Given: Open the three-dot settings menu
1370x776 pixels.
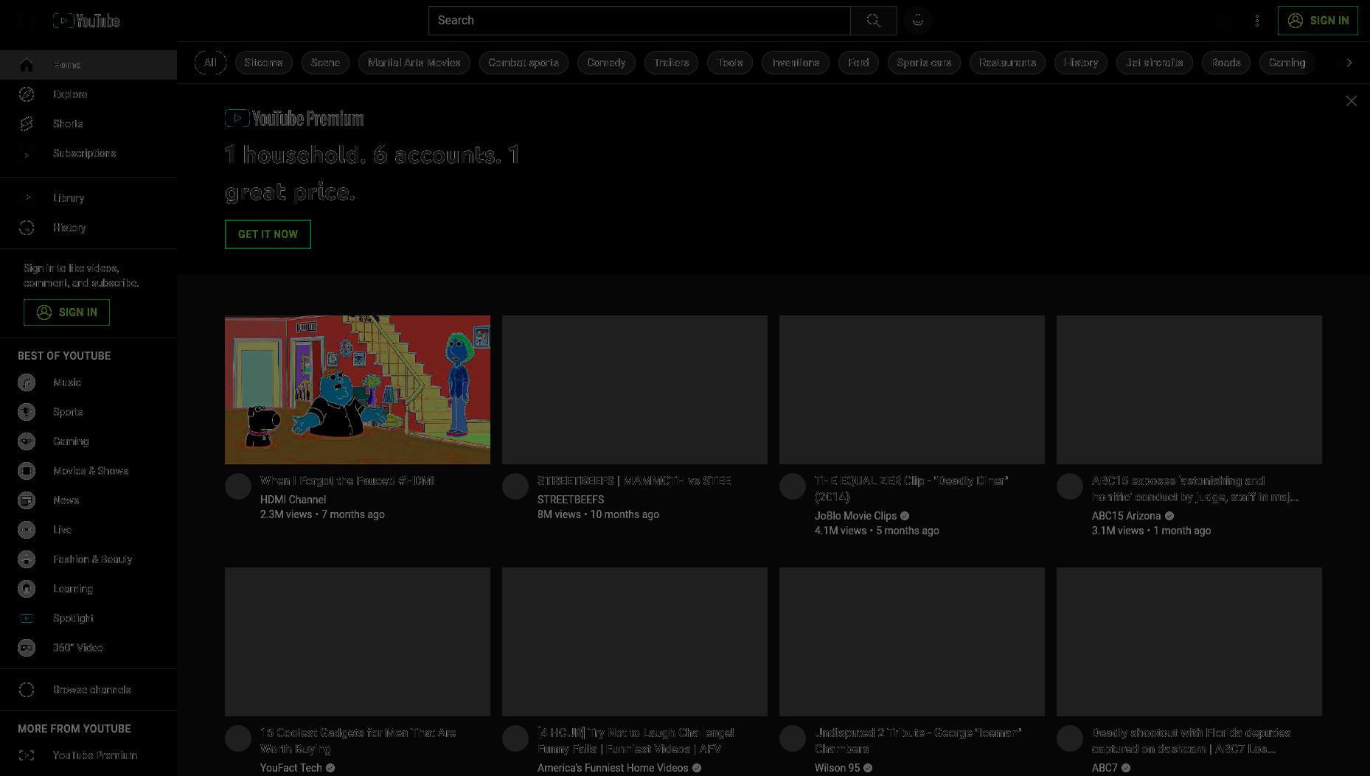Looking at the screenshot, I should tap(1257, 21).
